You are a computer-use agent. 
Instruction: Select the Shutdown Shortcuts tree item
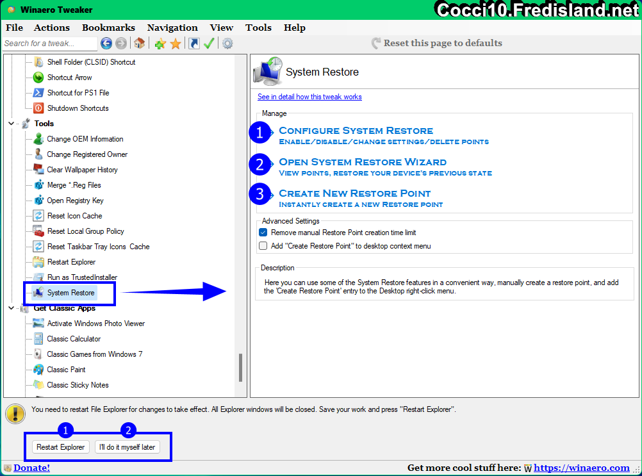[x=78, y=108]
